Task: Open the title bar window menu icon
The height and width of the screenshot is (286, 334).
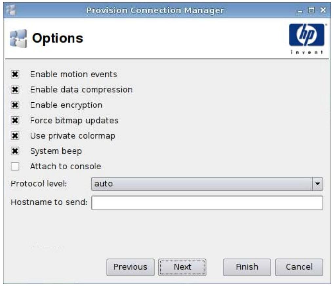Action: click(x=10, y=10)
